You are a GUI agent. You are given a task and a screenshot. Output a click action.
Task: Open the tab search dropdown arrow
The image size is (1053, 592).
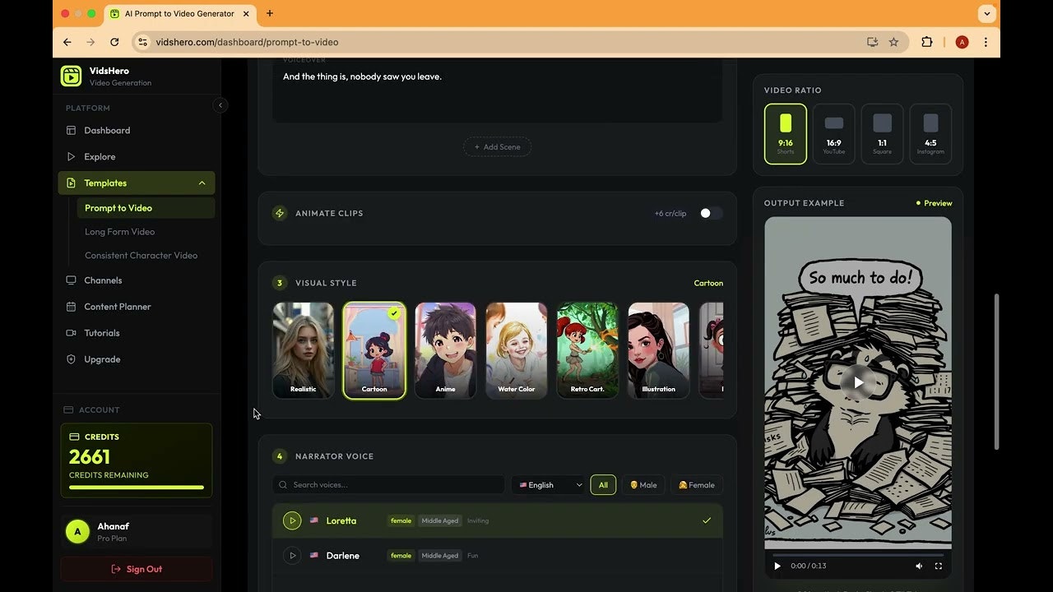987,13
